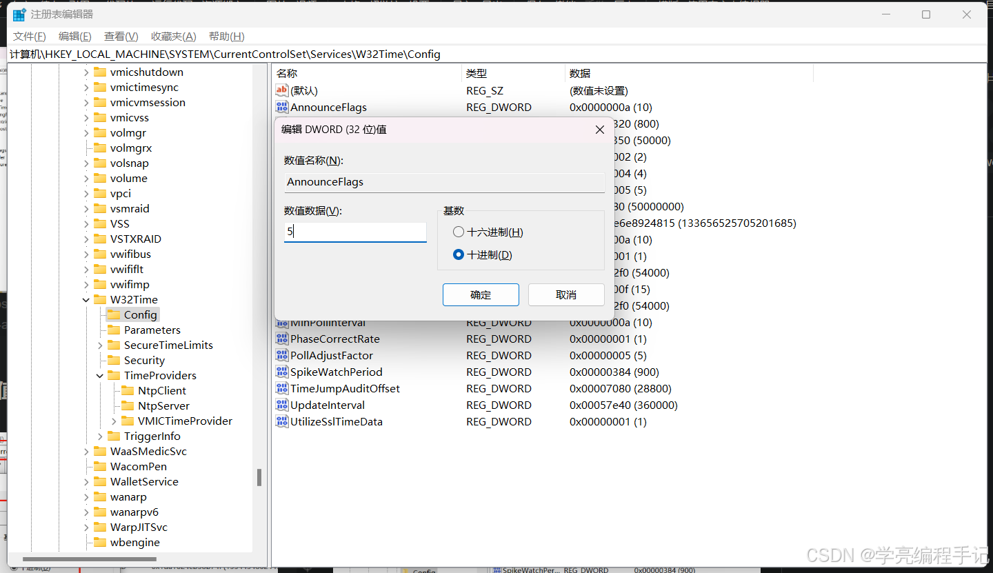Open the 查看(V) menu
Viewport: 993px width, 573px height.
tap(121, 37)
